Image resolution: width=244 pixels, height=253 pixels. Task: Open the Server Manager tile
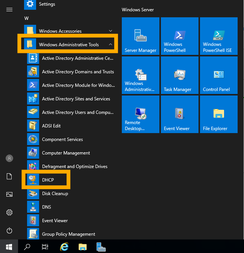(141, 36)
